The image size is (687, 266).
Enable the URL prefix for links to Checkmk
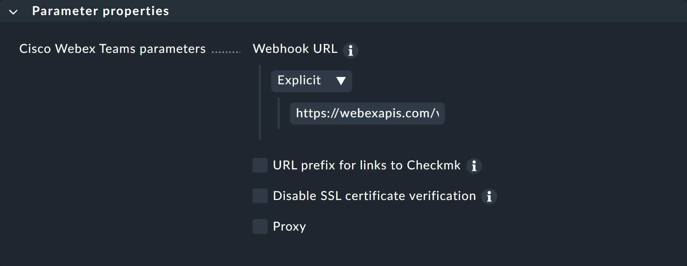pos(260,165)
